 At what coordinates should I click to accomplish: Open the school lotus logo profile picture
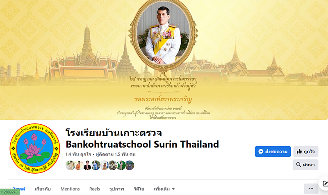click(x=35, y=148)
